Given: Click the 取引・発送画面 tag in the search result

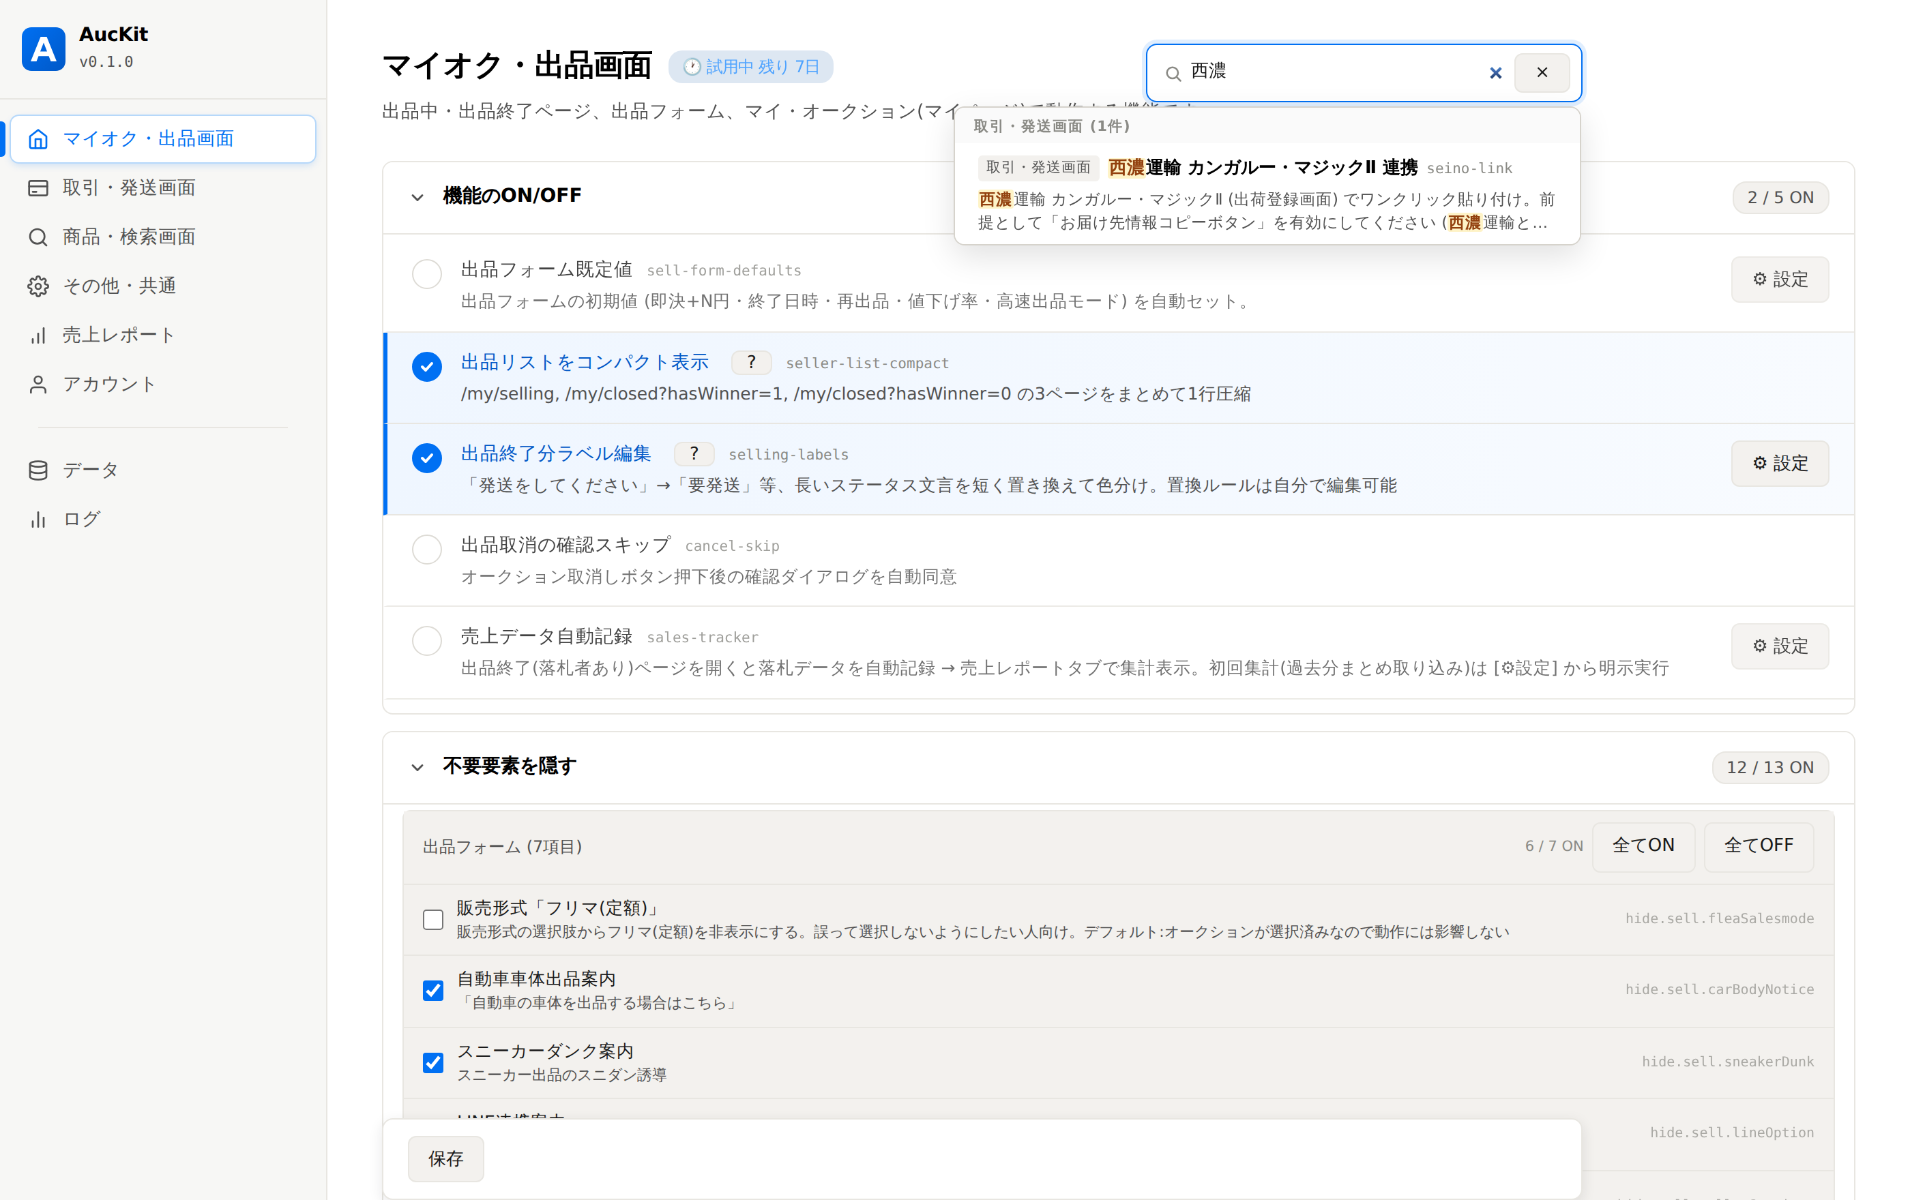Looking at the screenshot, I should pos(1038,167).
